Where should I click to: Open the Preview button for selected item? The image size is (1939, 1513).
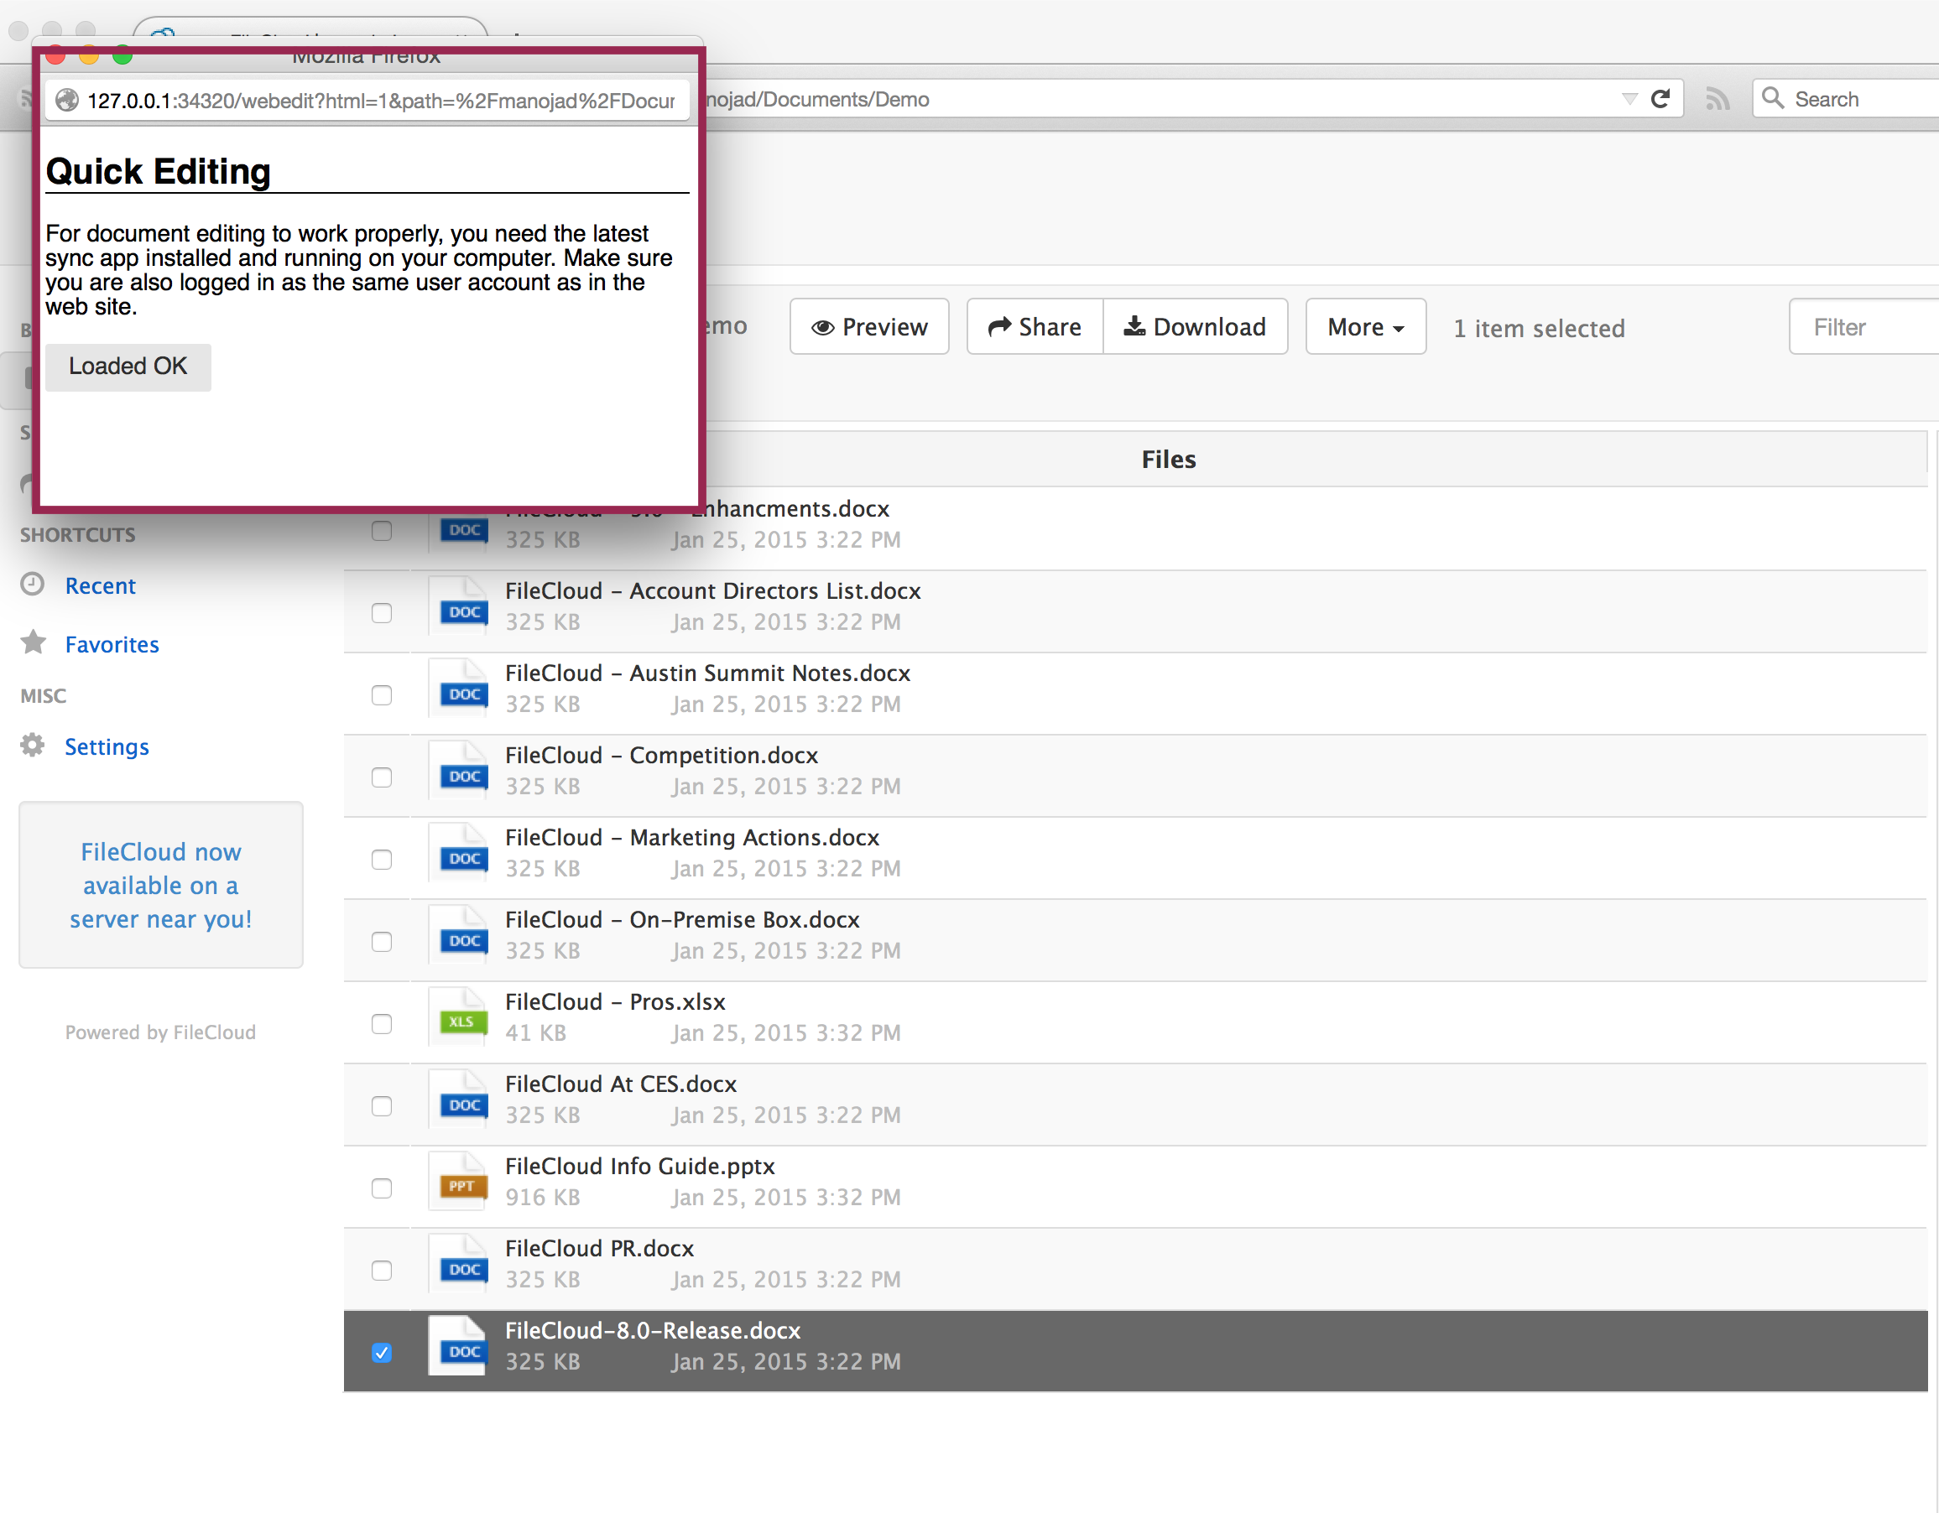click(x=869, y=327)
